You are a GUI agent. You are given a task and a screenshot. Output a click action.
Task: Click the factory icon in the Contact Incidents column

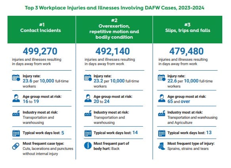(x=16, y=114)
